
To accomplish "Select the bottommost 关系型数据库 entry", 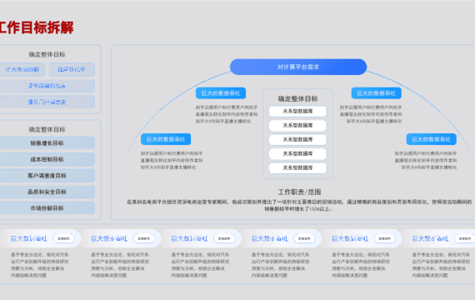I will point(297,167).
